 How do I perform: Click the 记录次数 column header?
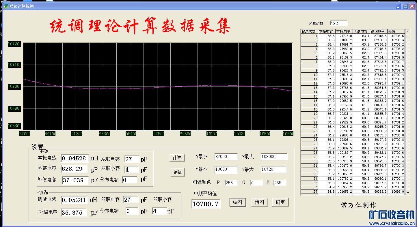309,31
